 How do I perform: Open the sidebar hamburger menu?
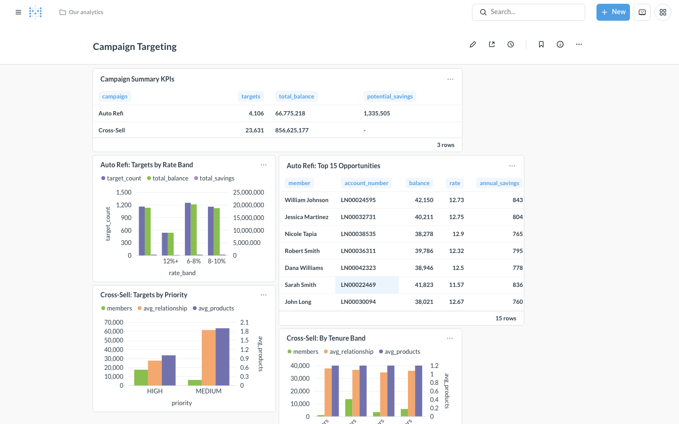click(18, 12)
